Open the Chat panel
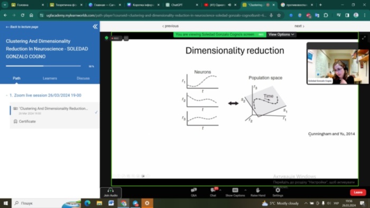 (x=213, y=192)
